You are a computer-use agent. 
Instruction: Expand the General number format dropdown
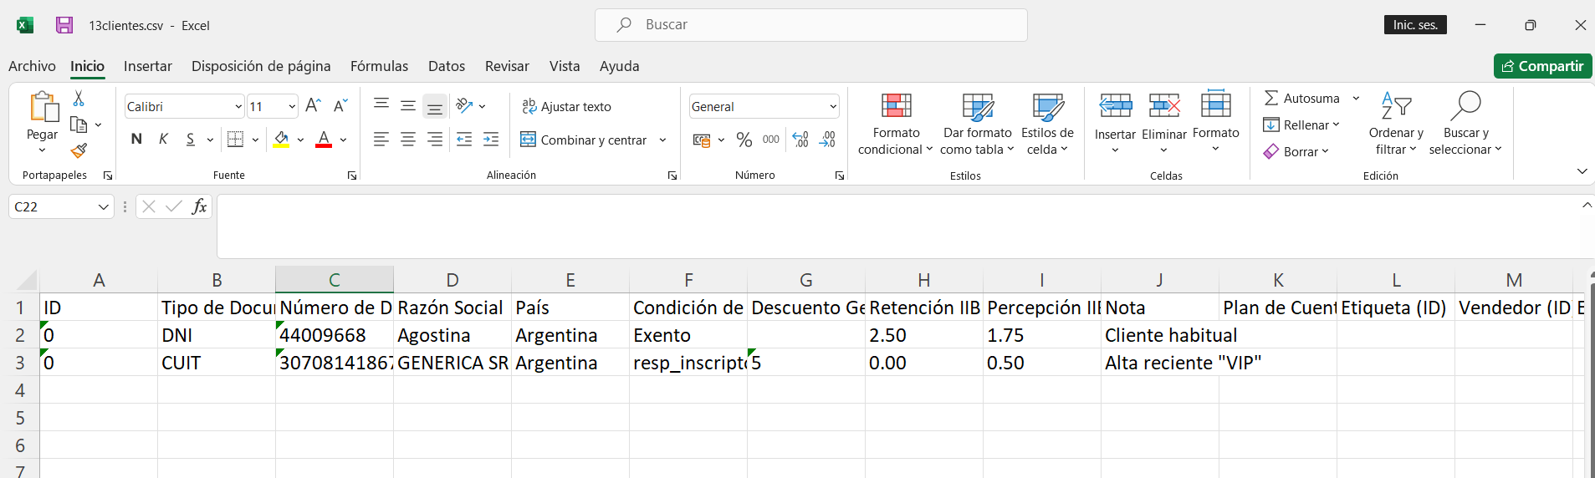click(833, 107)
